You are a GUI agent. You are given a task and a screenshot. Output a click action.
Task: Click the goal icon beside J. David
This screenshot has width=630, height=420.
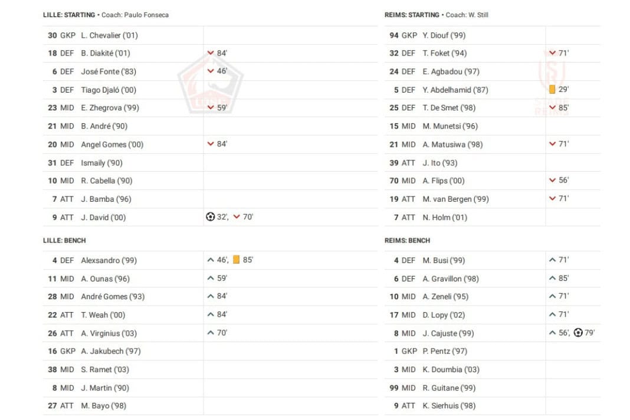210,217
